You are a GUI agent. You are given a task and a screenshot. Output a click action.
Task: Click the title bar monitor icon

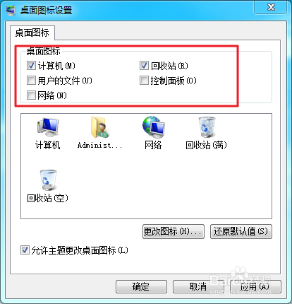[11, 11]
